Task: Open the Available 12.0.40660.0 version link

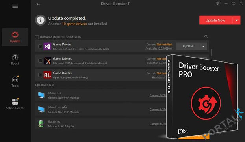Action: pyautogui.click(x=159, y=49)
